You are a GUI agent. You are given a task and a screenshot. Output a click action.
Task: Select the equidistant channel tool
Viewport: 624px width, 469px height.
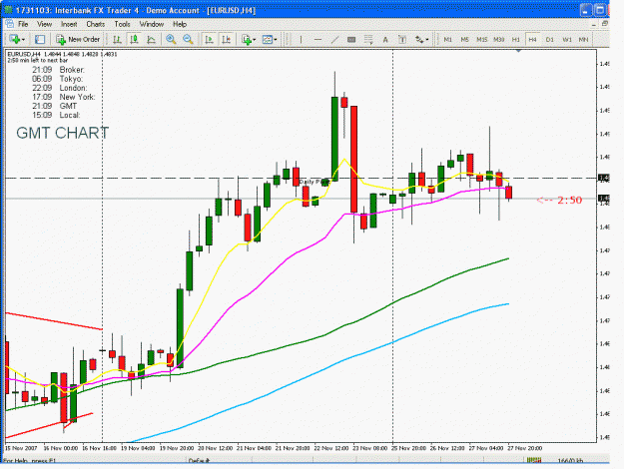click(351, 39)
